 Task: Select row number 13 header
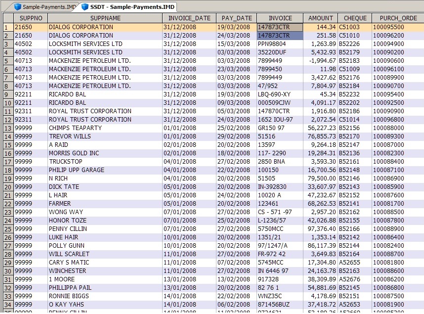tap(6, 128)
